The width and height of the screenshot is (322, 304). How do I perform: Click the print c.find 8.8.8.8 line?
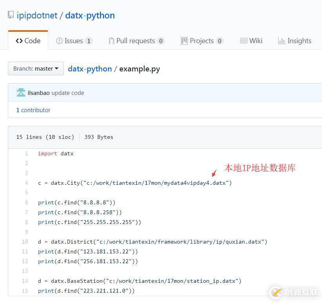[77, 202]
